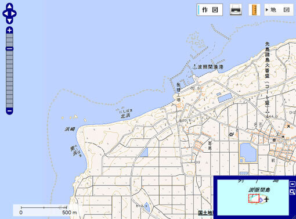Pan the map north with the up arrow
The width and height of the screenshot is (296, 219).
point(9,6)
